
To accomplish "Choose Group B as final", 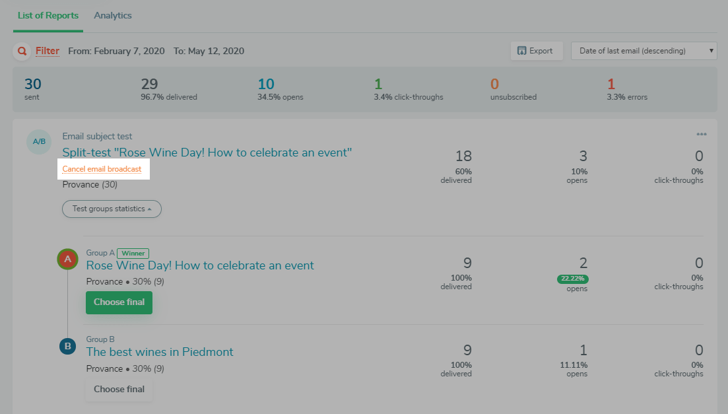I will tap(119, 389).
